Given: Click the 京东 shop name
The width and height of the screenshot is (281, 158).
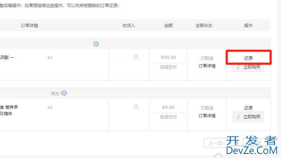Looking at the screenshot, I should pos(55,94).
